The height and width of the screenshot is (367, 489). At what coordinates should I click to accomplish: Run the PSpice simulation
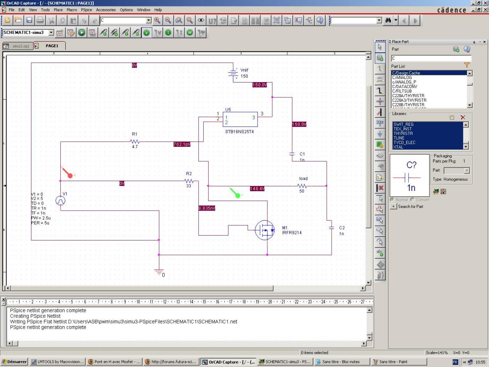click(x=82, y=33)
